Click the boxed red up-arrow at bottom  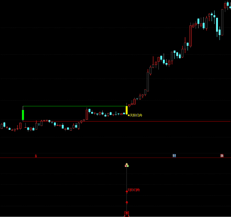point(127,214)
